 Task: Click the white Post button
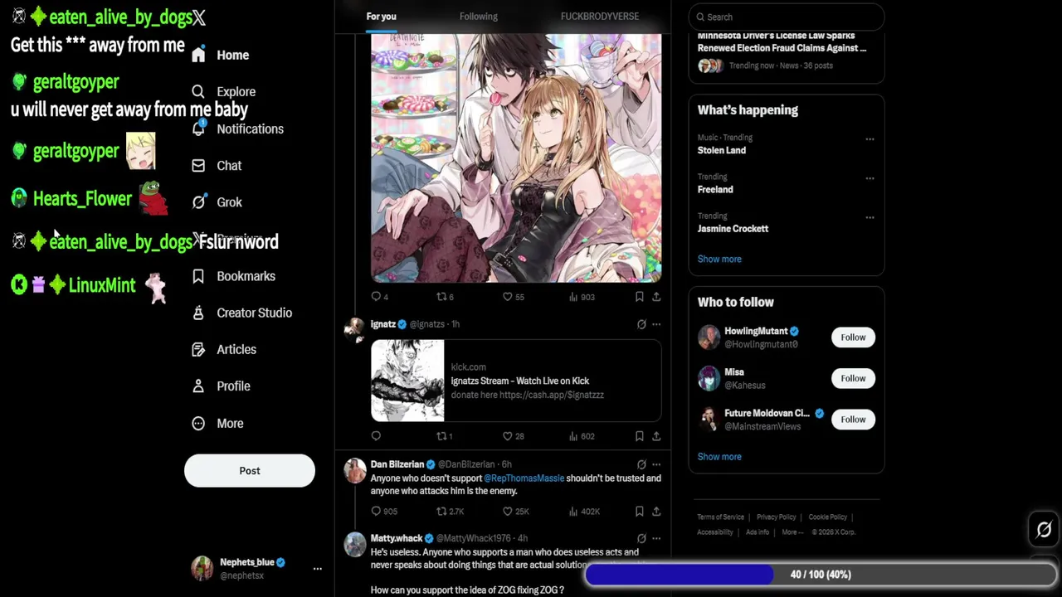tap(250, 471)
